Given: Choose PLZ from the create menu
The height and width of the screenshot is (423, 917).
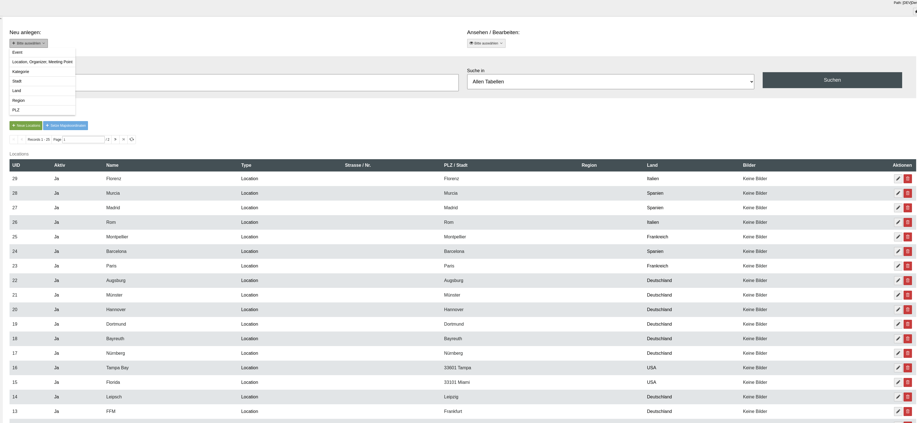Looking at the screenshot, I should [42, 110].
